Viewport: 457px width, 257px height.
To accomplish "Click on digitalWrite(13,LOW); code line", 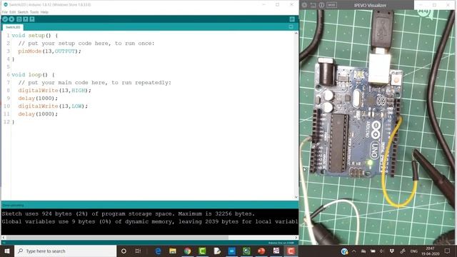I will 53,106.
